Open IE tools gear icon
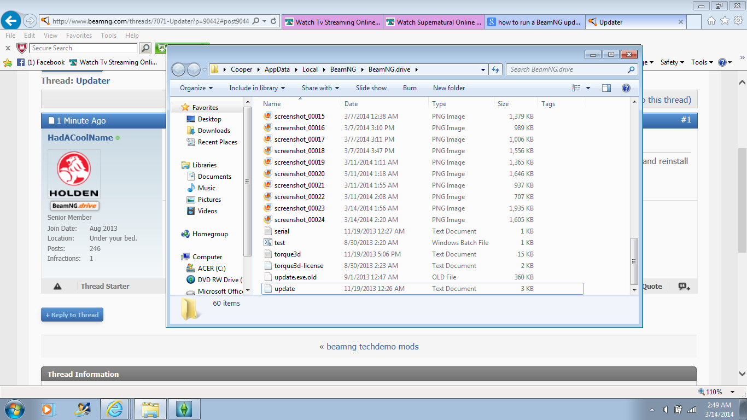The height and width of the screenshot is (420, 747). 738,21
